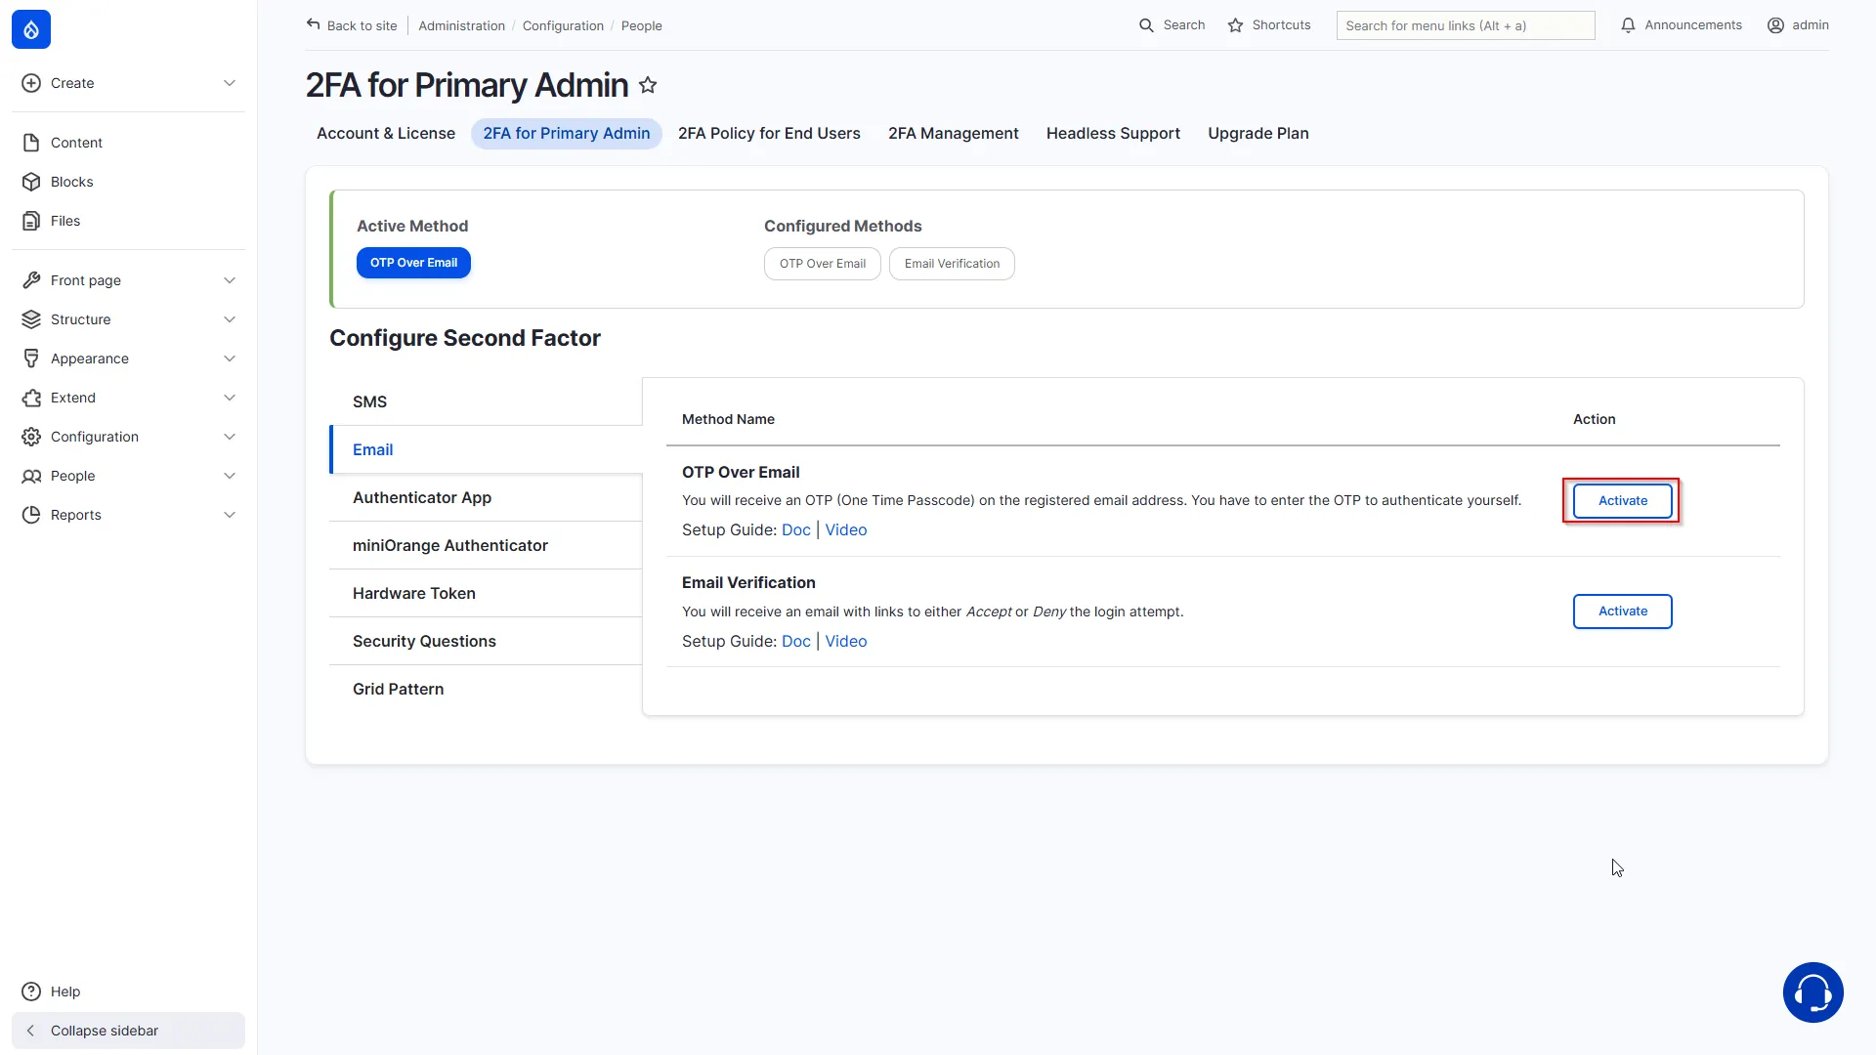
Task: Click the Shortcuts star icon in toolbar
Action: tap(1235, 25)
